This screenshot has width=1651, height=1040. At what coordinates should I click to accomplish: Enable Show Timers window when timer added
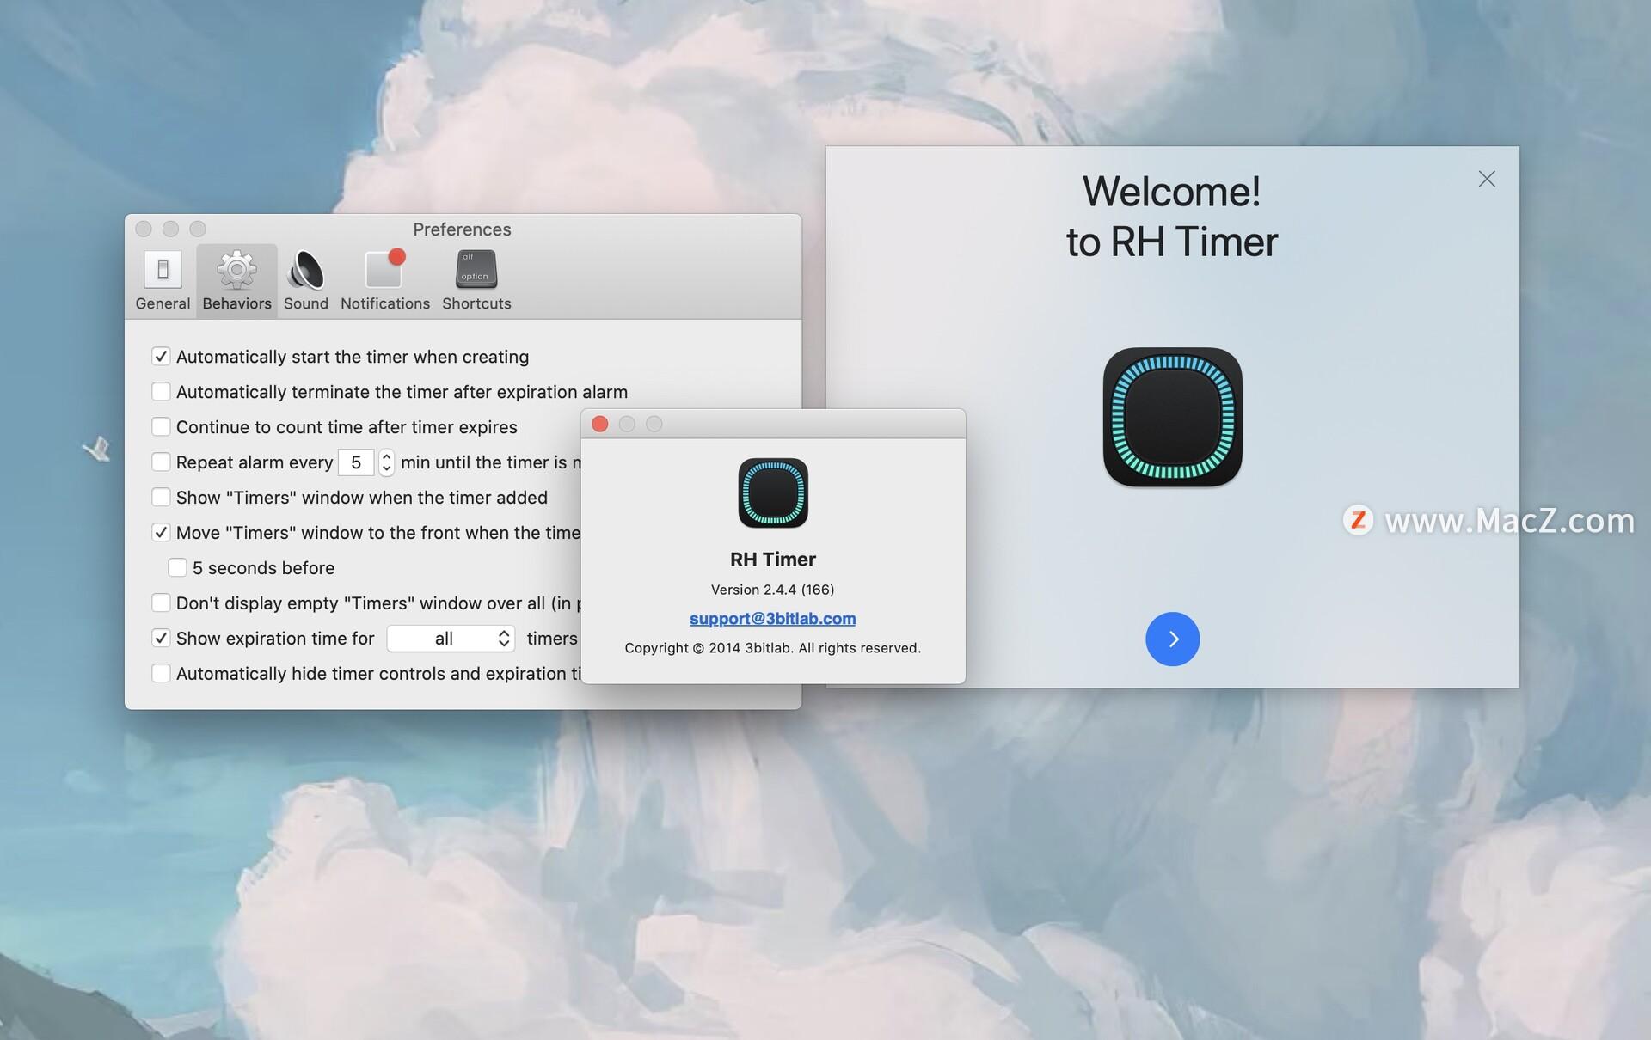coord(161,497)
